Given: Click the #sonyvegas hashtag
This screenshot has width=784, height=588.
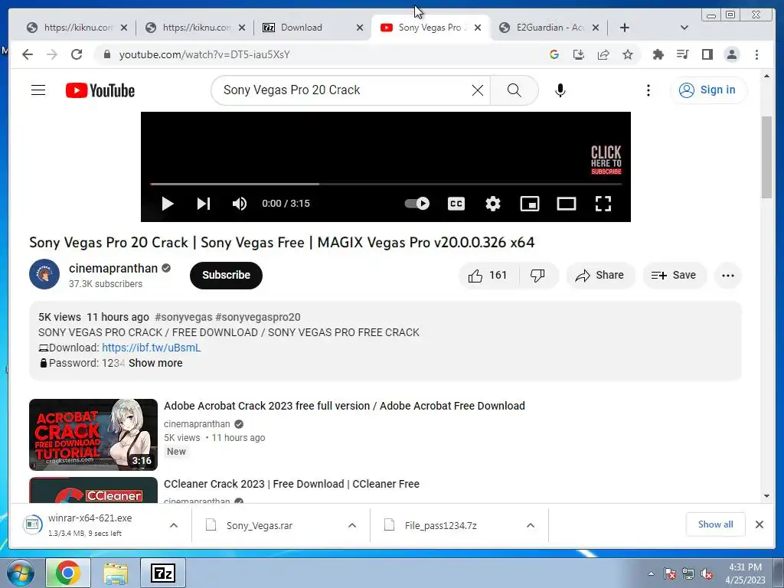Looking at the screenshot, I should 184,317.
